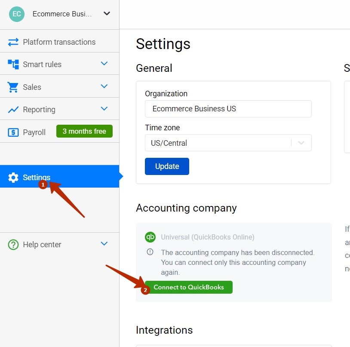
Task: Click the Help center question mark icon
Action: [13, 244]
